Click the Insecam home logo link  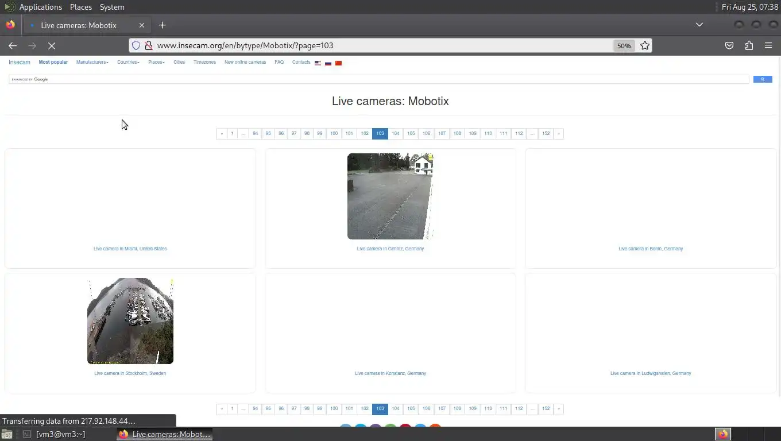tap(20, 62)
